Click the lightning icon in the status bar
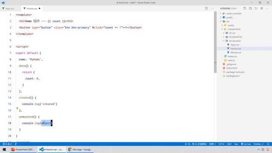This screenshot has height=153, width=272. pyautogui.click(x=16, y=144)
